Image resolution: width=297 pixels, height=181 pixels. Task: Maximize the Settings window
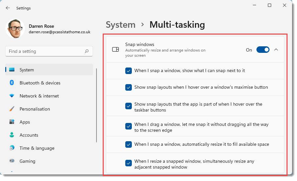(269, 5)
